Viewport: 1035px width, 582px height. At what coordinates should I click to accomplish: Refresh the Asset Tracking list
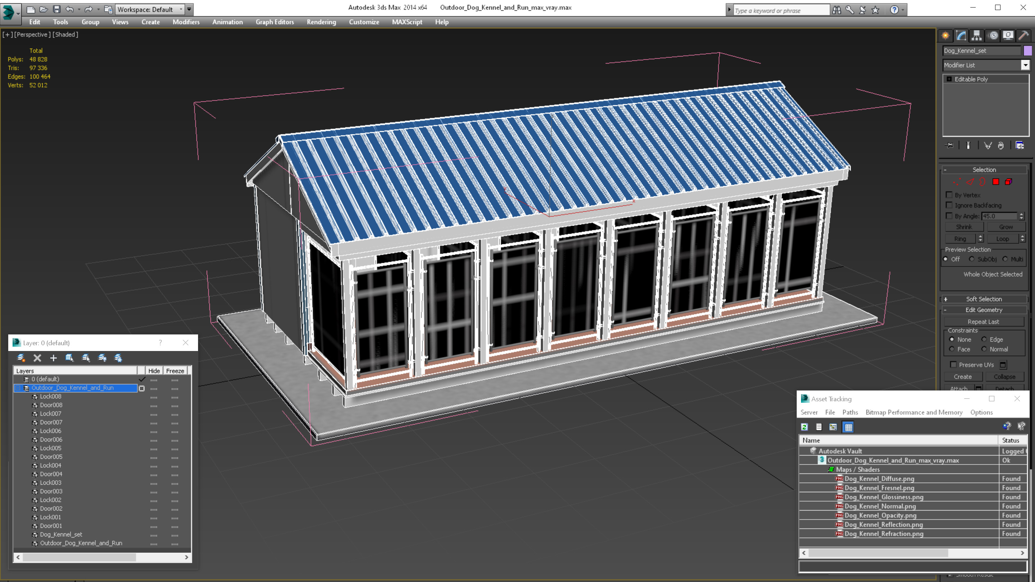[804, 427]
